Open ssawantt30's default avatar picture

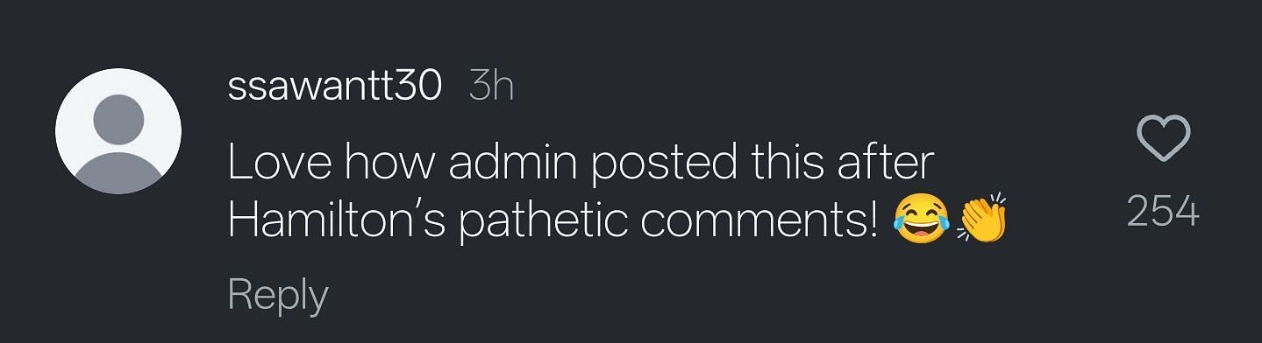118,131
